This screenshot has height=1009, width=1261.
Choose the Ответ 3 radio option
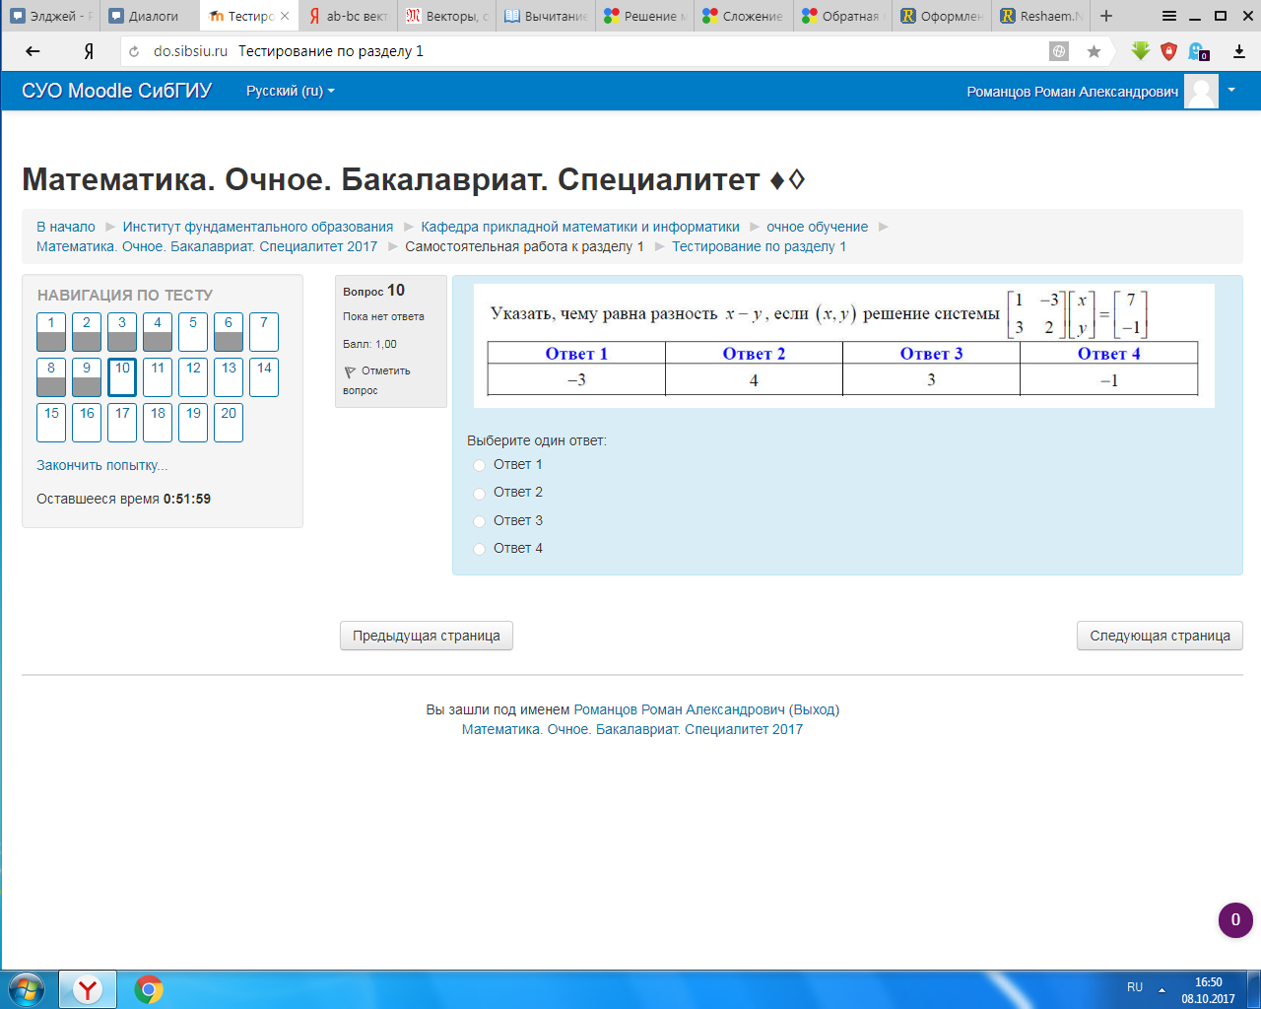pos(479,521)
